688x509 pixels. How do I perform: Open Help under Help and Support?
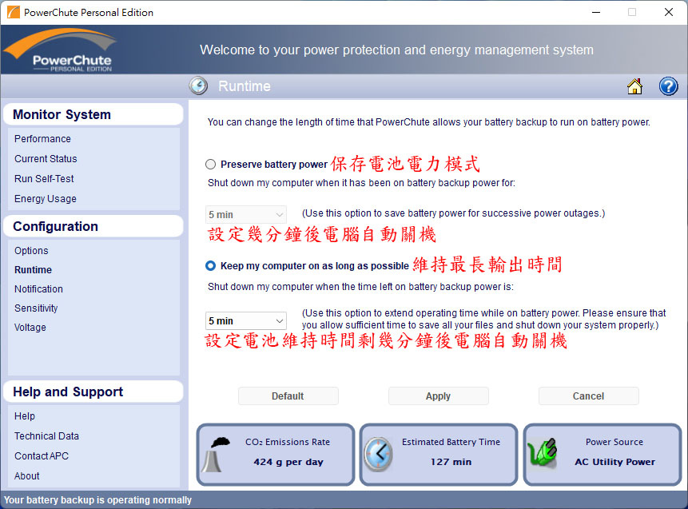(x=25, y=416)
